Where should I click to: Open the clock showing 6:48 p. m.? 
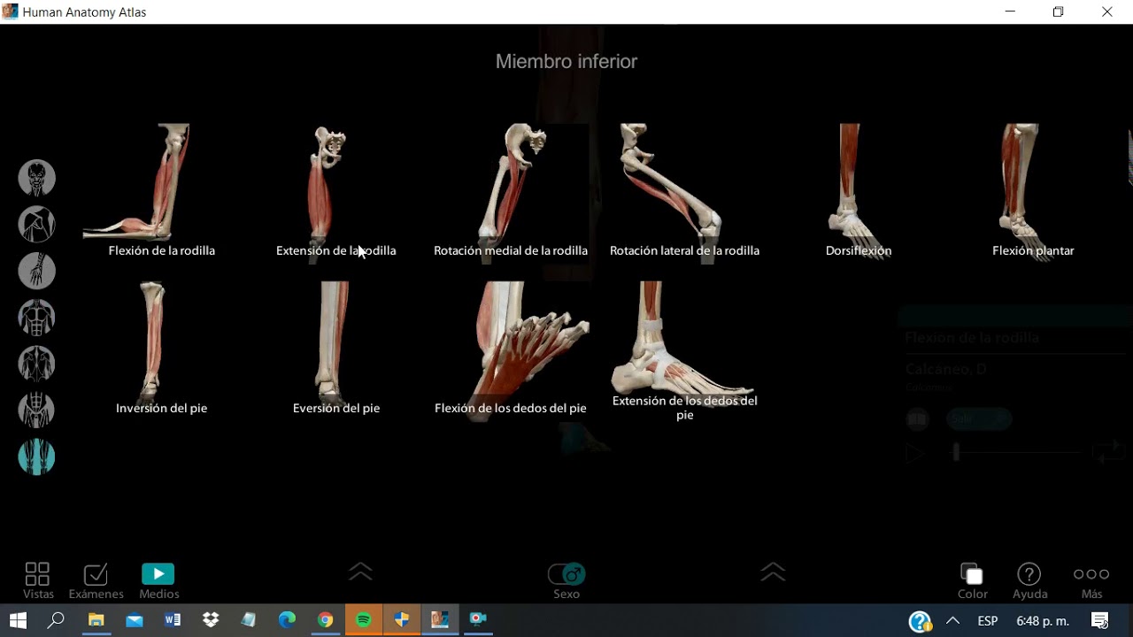1043,621
